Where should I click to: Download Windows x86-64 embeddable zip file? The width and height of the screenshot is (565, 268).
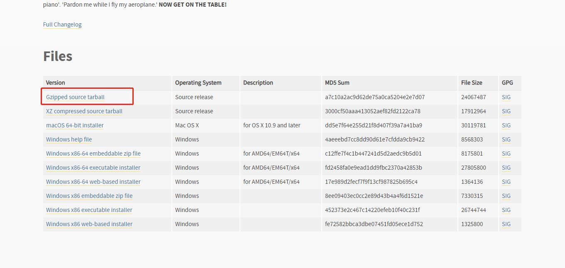click(x=93, y=153)
